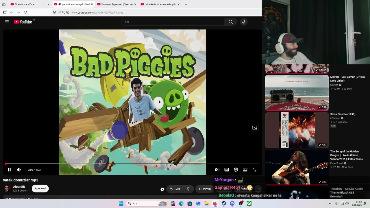The image size is (370, 208).
Task: Open a new browser tab
Action: pos(186,4)
